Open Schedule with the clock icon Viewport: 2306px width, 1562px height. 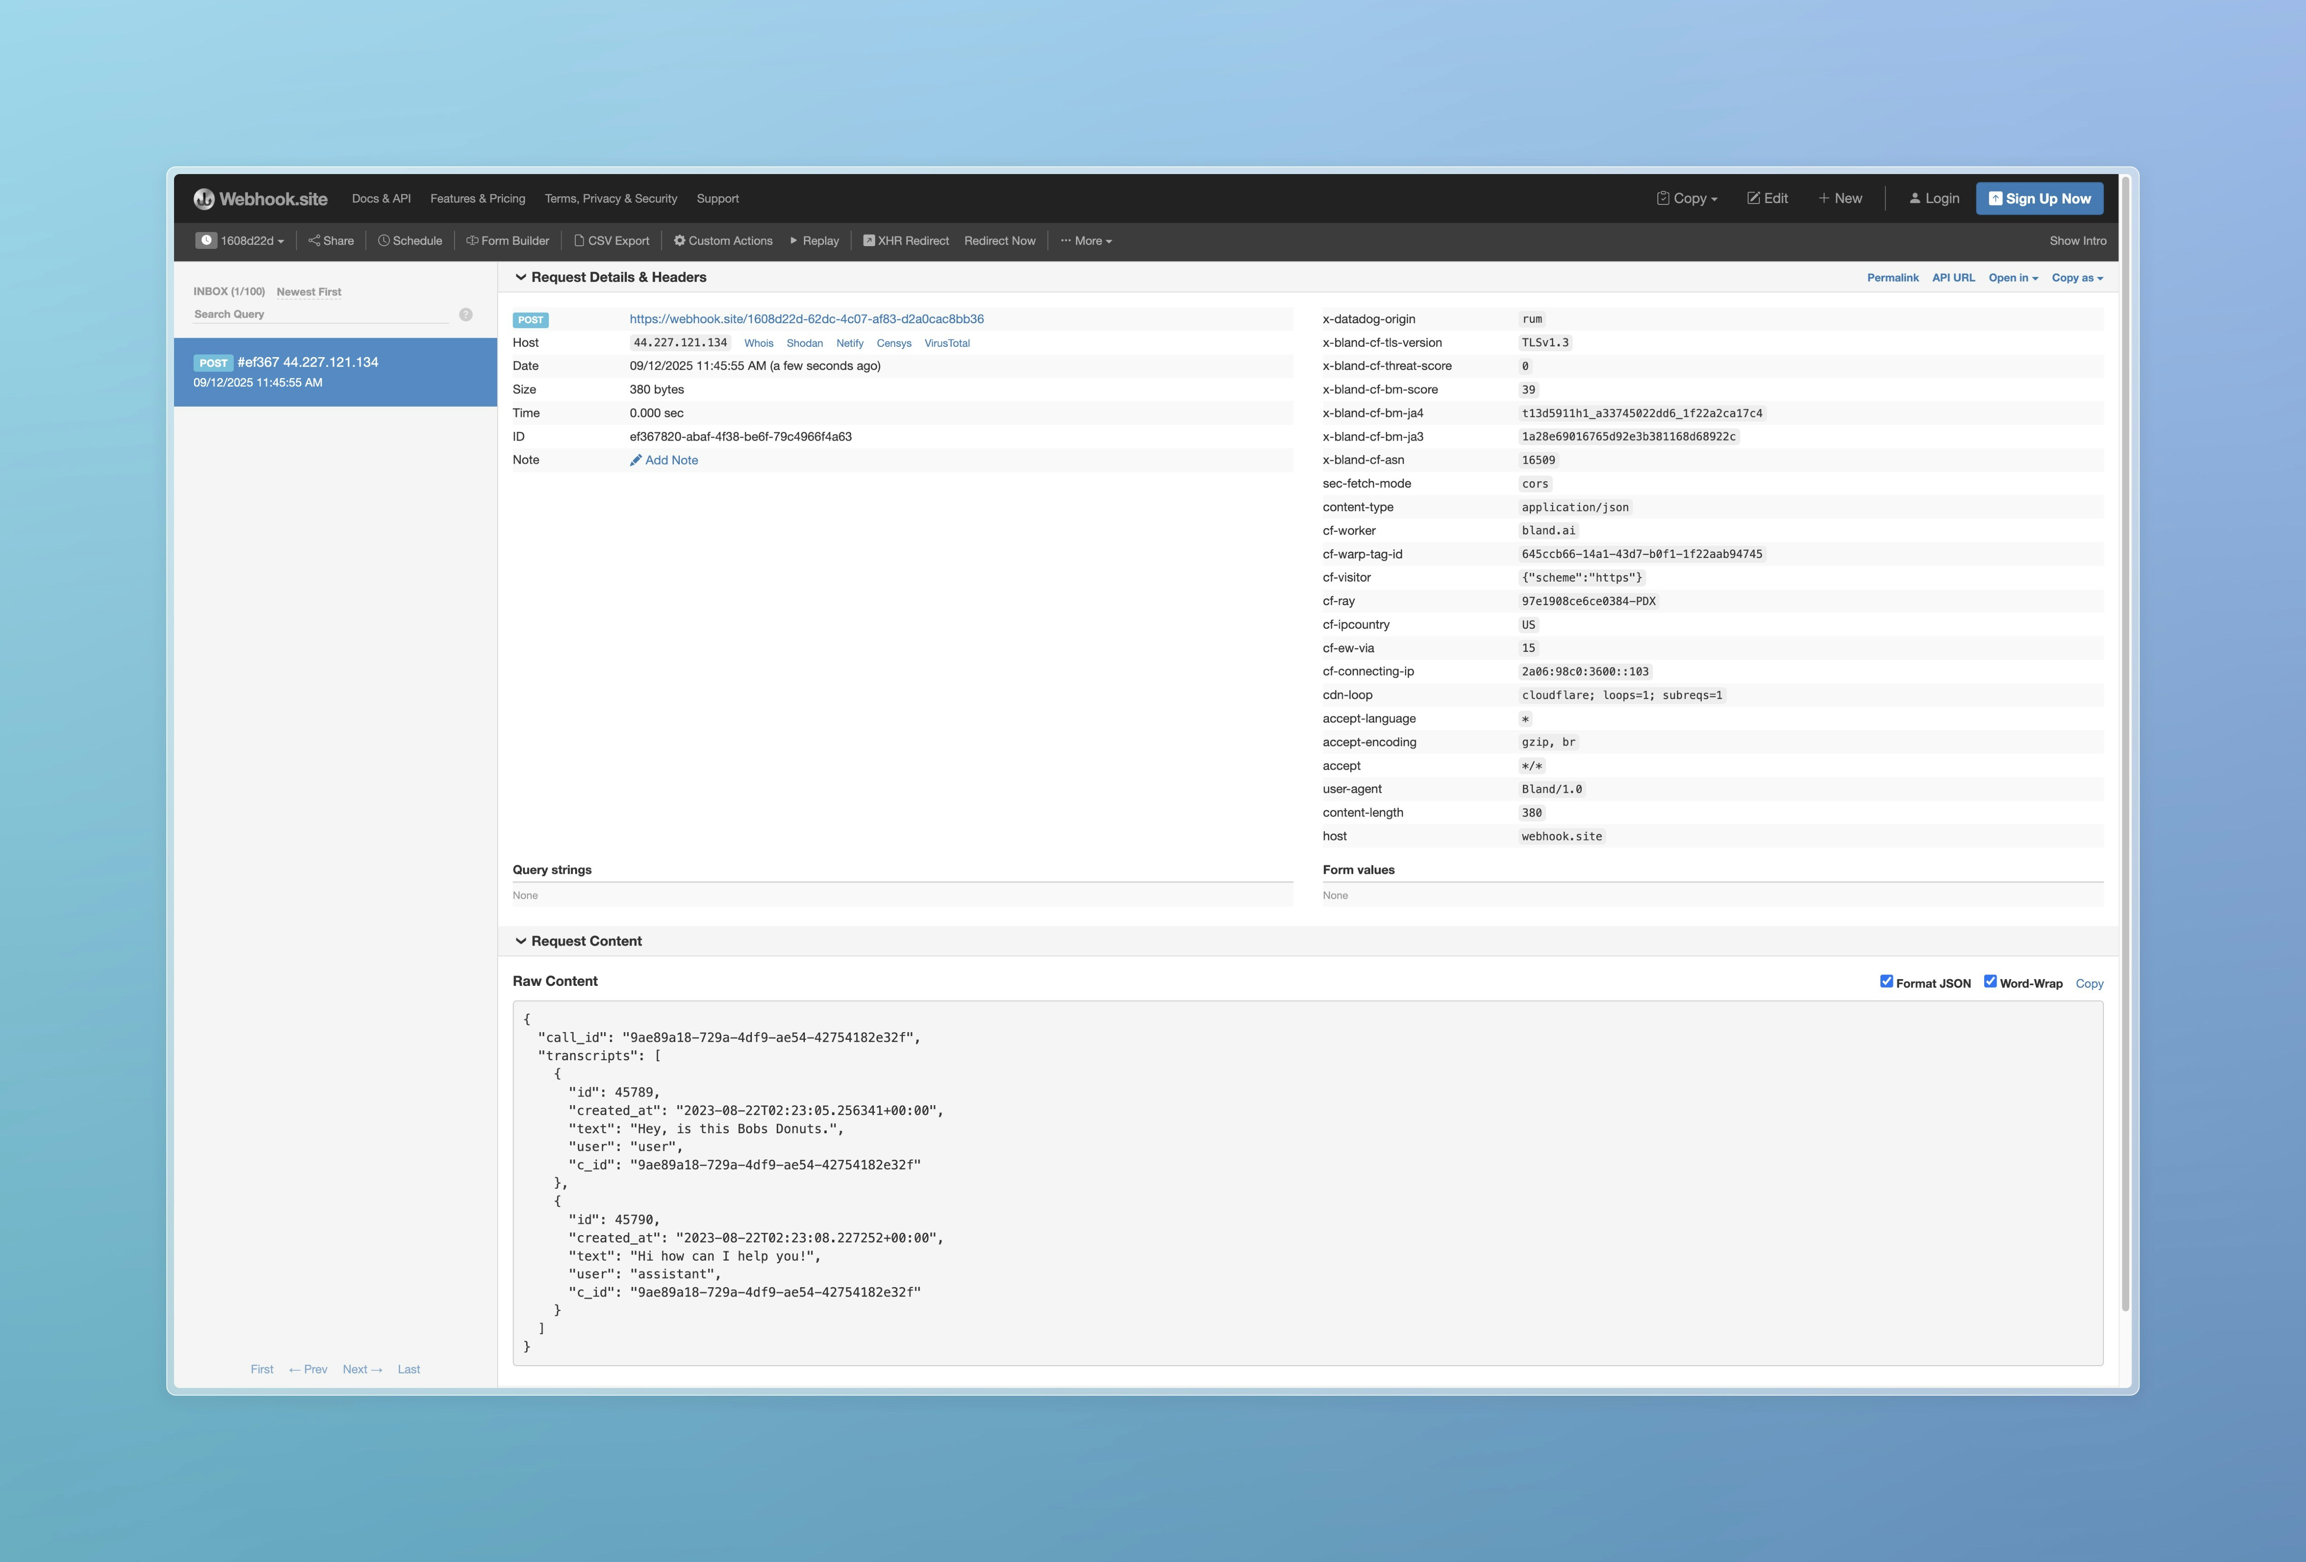(x=383, y=240)
